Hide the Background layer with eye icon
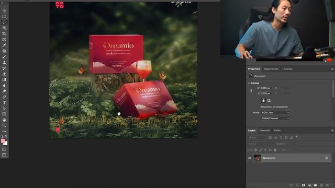Screen dimensions: 335x188 pos(250,158)
